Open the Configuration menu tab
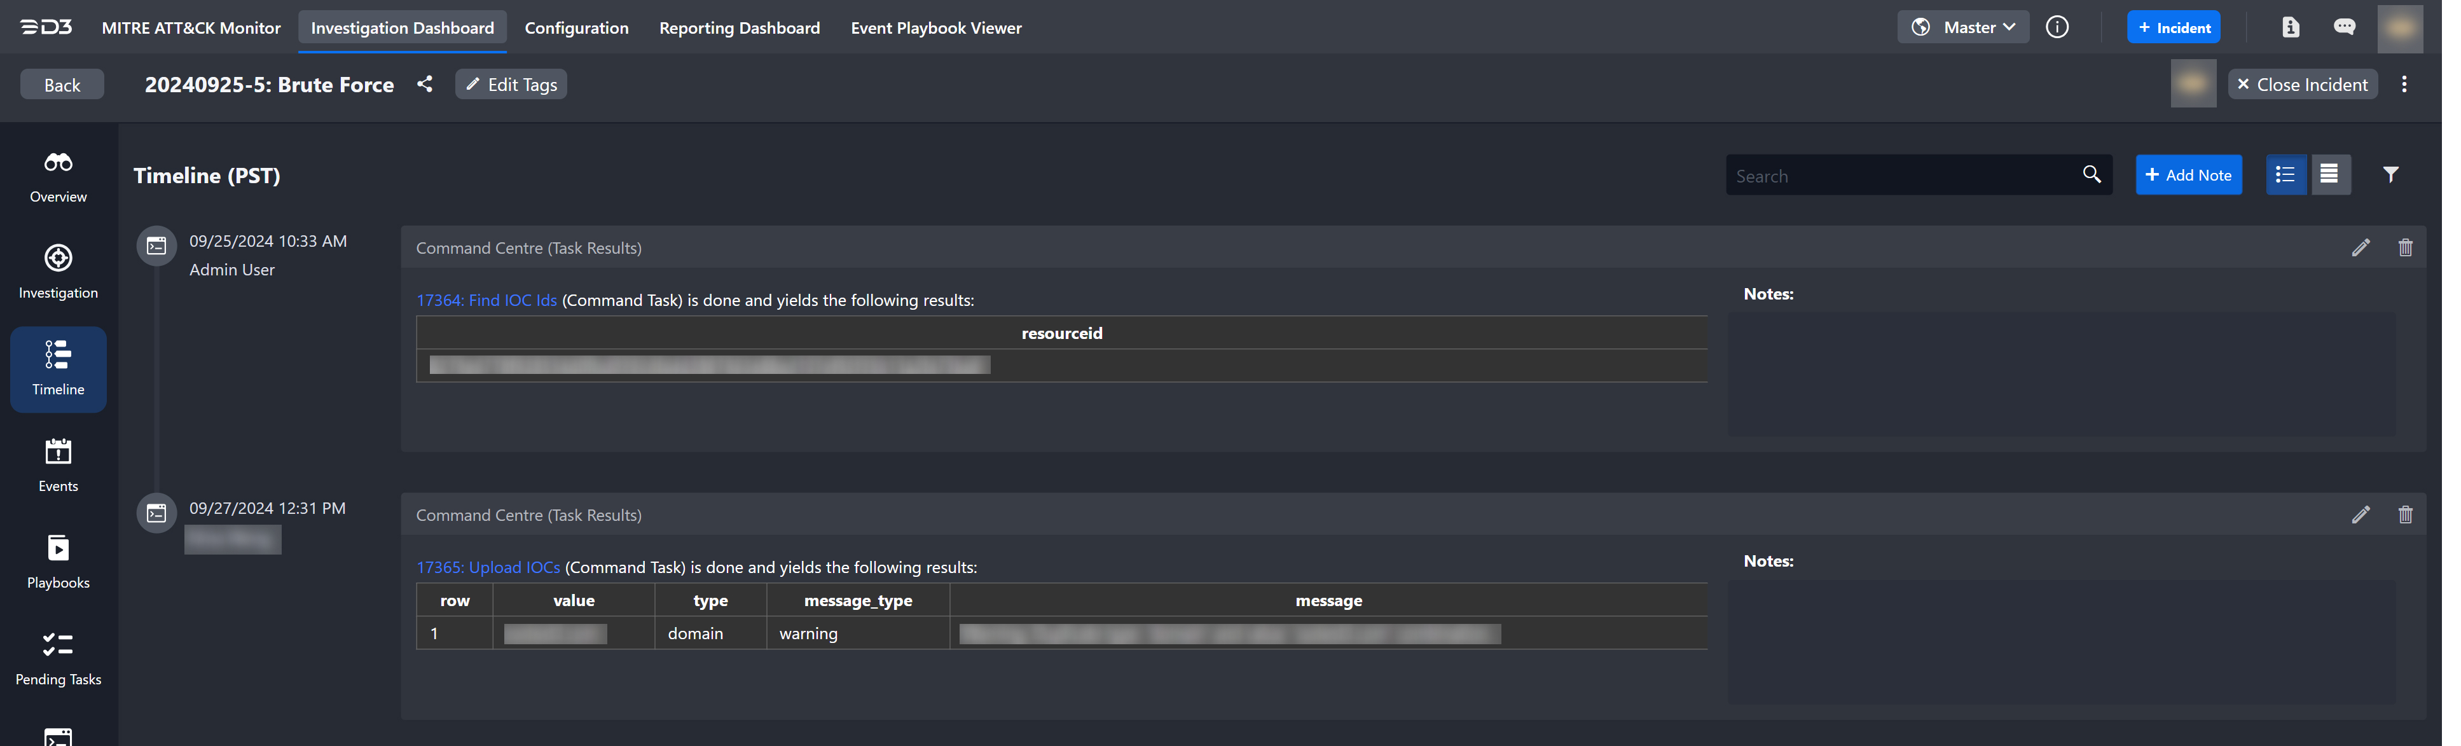This screenshot has height=746, width=2461. (576, 28)
